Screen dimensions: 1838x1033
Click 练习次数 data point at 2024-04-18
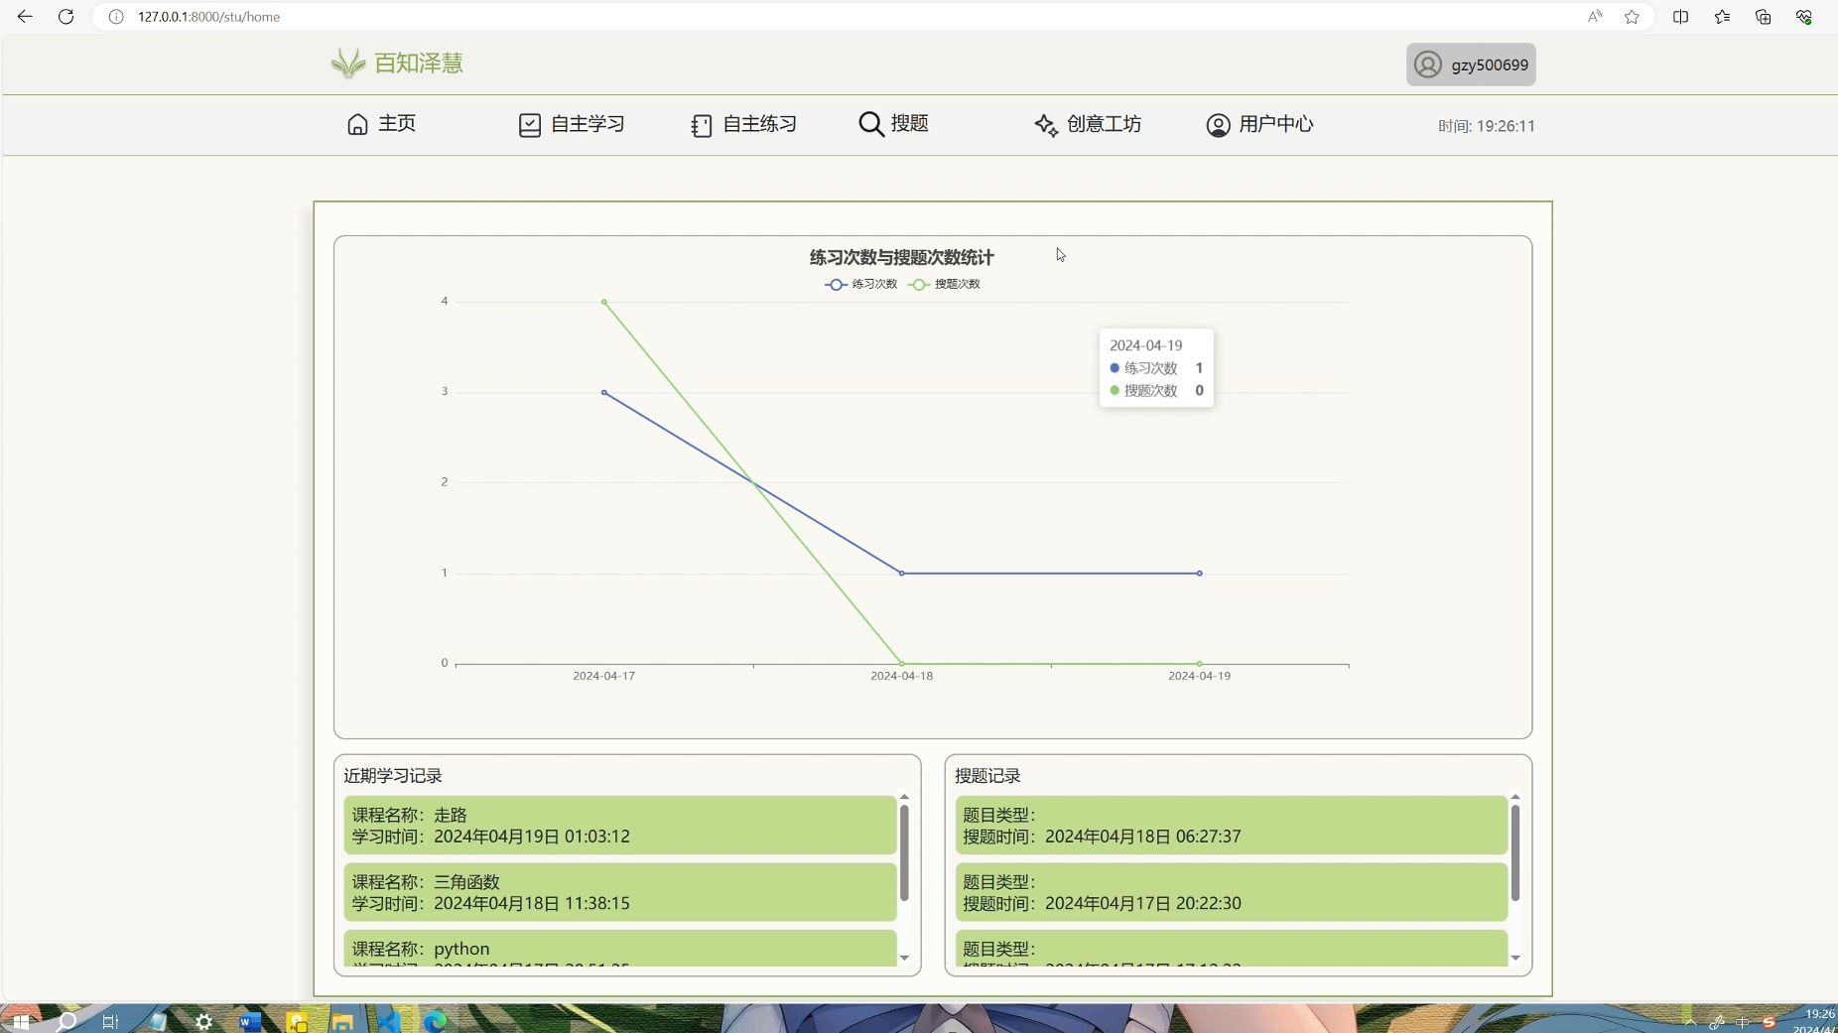tap(902, 574)
